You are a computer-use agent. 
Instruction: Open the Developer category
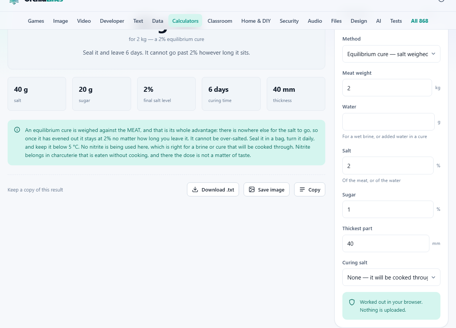click(112, 21)
